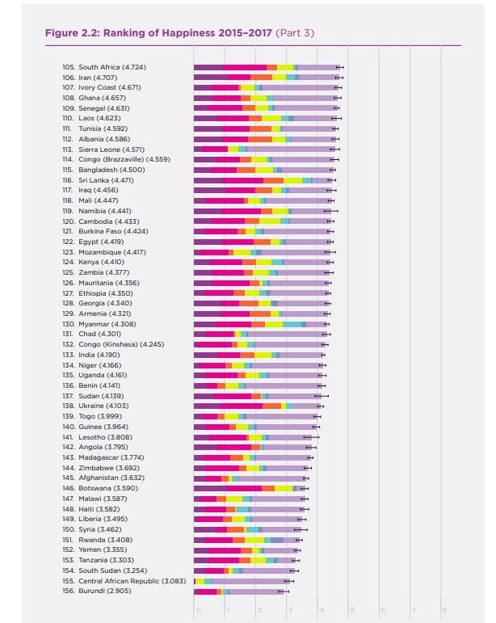The image size is (496, 623).
Task: Click the orange segment of Ukraine's bar
Action: [272, 406]
